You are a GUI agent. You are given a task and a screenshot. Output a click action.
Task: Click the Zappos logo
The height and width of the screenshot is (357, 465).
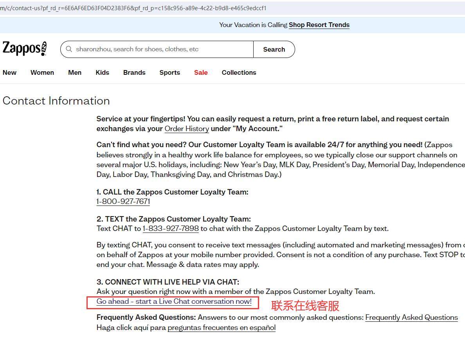coord(25,49)
